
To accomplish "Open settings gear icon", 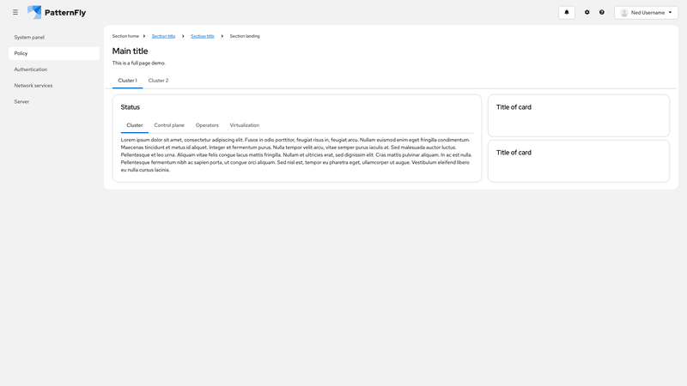I will coord(587,12).
